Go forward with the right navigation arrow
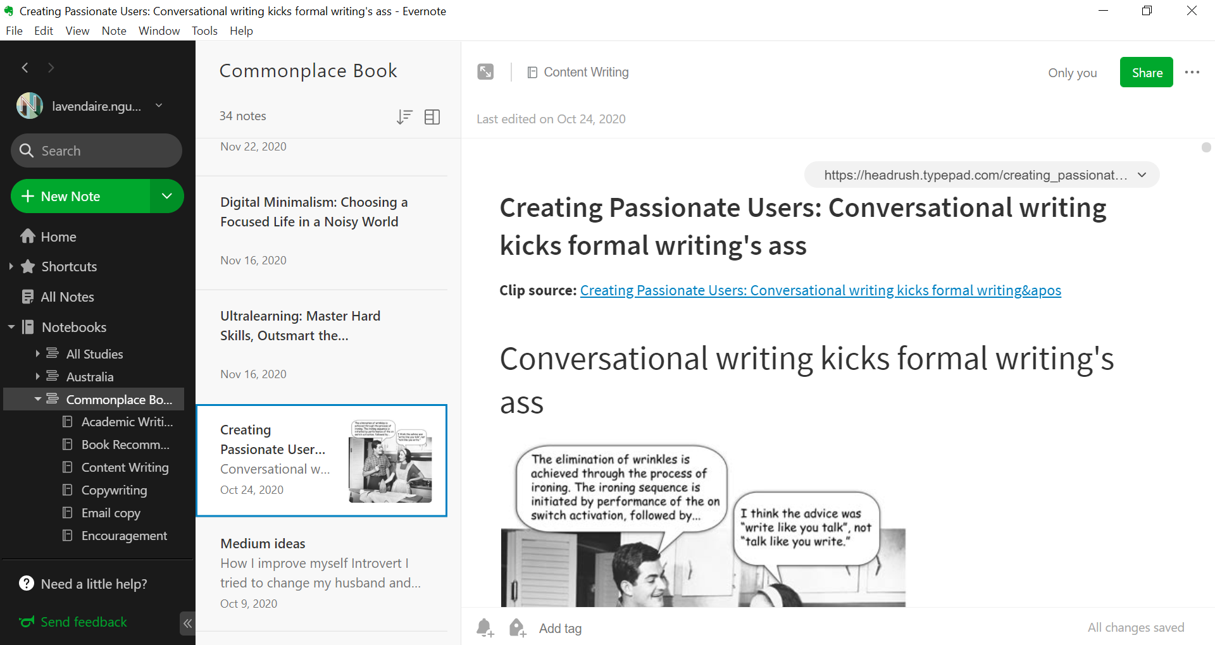 coord(51,68)
